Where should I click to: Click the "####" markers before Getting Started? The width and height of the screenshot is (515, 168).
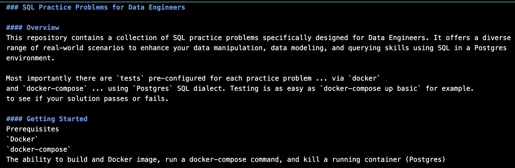(14, 119)
